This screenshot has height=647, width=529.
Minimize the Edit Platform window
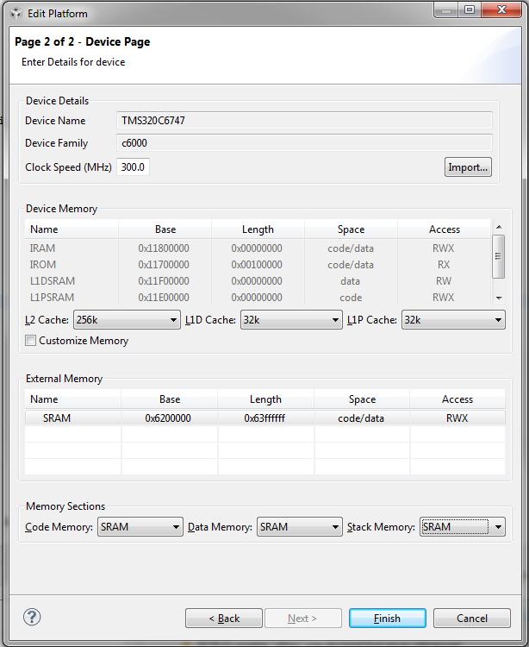[x=446, y=9]
